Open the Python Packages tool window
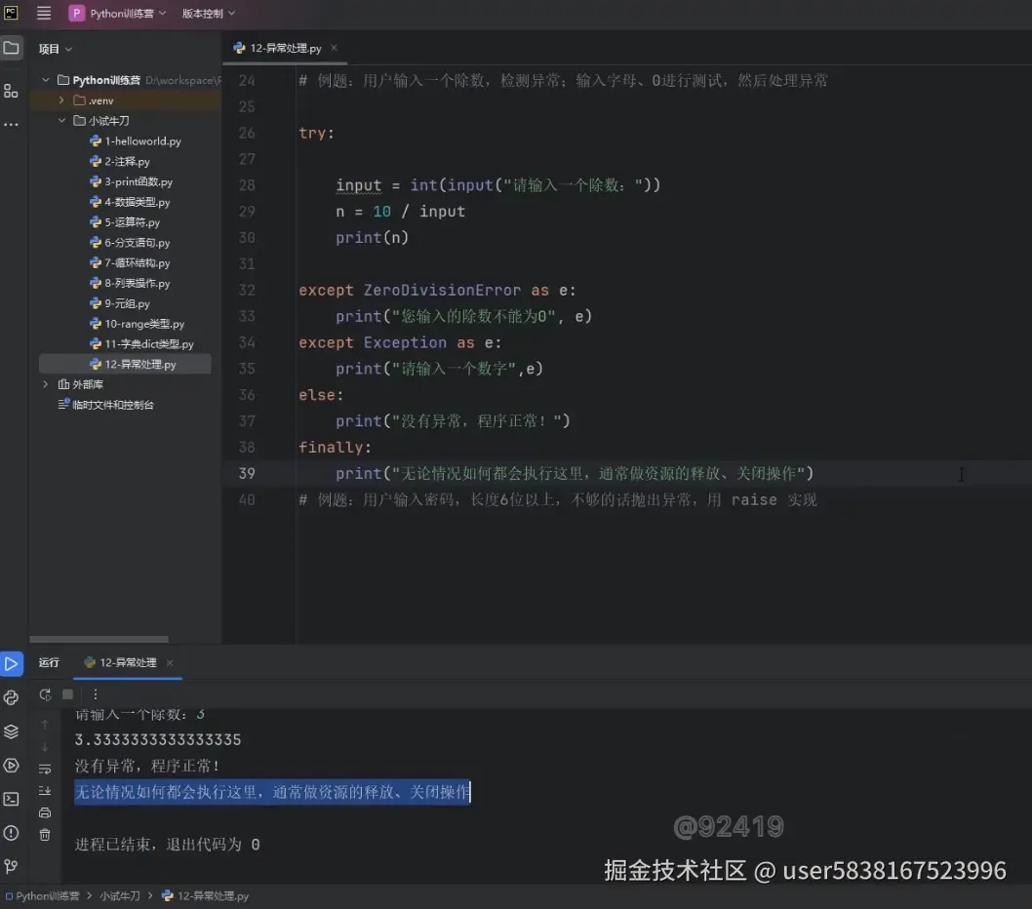Viewport: 1032px width, 909px height. coord(11,698)
